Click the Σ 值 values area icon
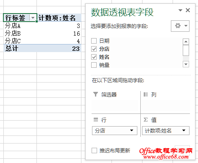The image size is (198, 163). pyautogui.click(x=146, y=120)
